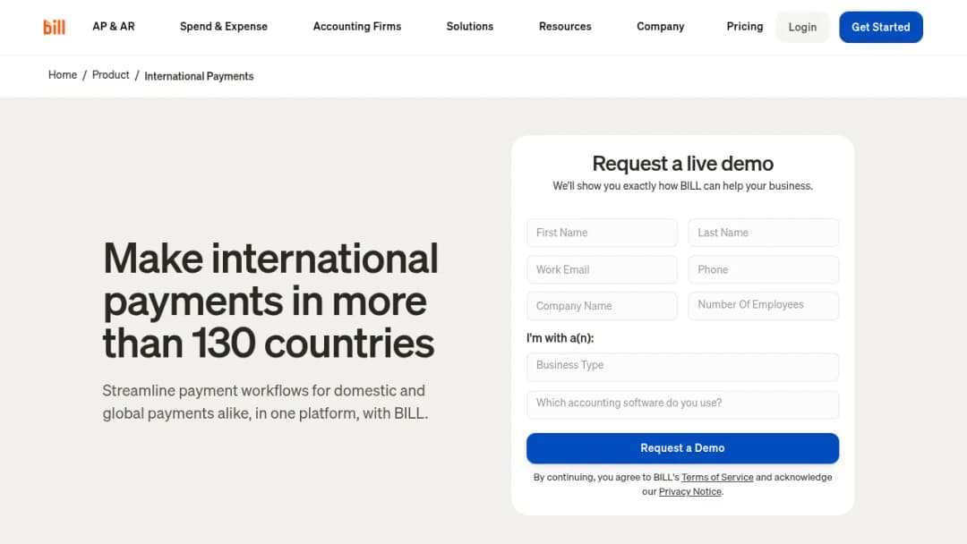Navigate to Product breadcrumb
This screenshot has width=967, height=544.
click(x=110, y=75)
